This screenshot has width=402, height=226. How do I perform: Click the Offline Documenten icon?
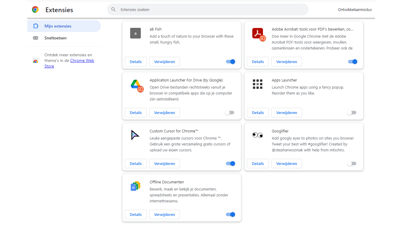click(135, 186)
